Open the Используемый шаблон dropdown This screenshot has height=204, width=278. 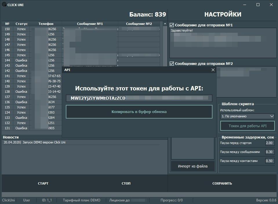click(247, 116)
